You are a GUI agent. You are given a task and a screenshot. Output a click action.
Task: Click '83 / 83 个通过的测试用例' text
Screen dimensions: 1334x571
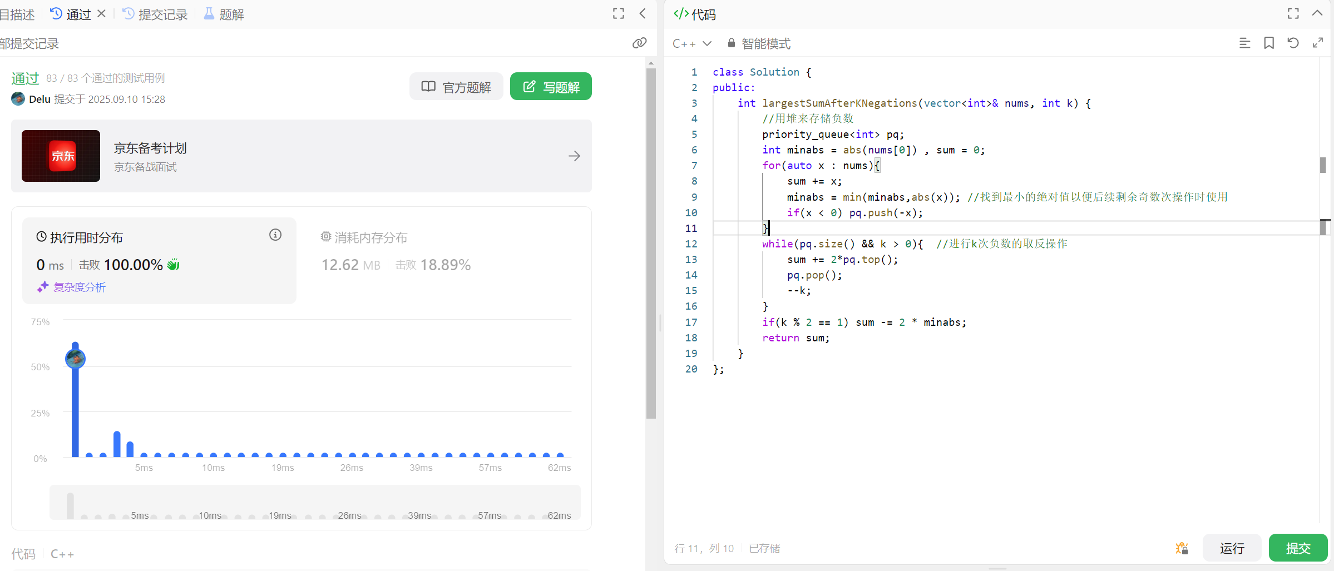(x=106, y=78)
